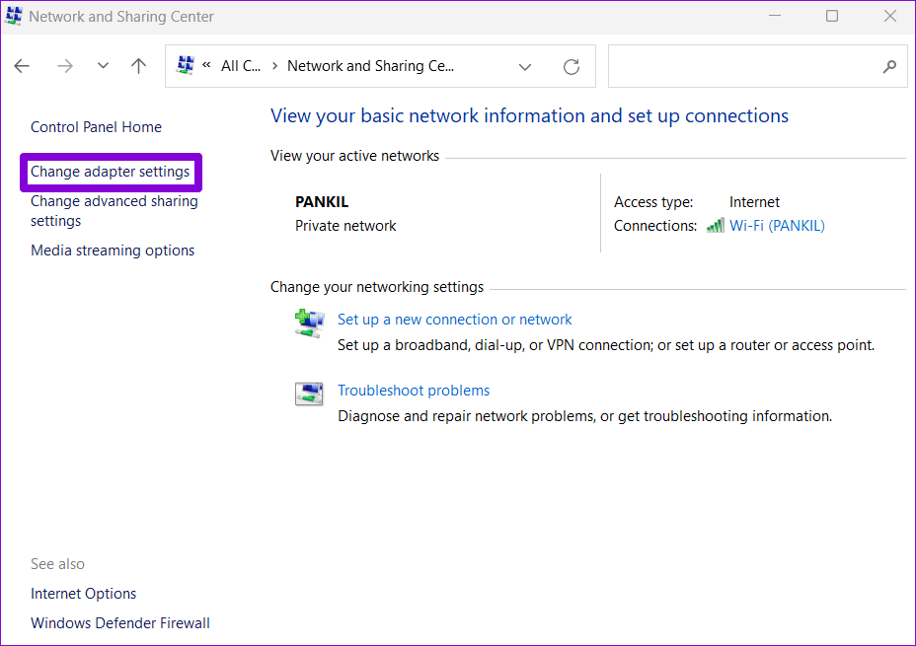Viewport: 916px width, 646px height.
Task: Launch Troubleshoot problems
Action: coord(414,391)
